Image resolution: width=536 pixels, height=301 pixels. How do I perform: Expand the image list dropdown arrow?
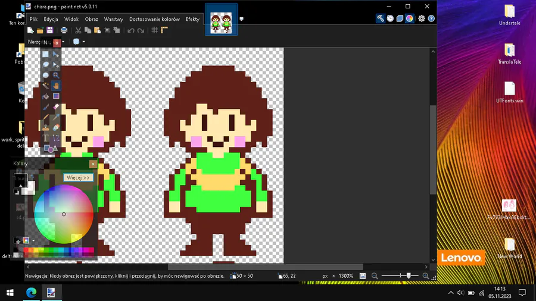point(241,19)
